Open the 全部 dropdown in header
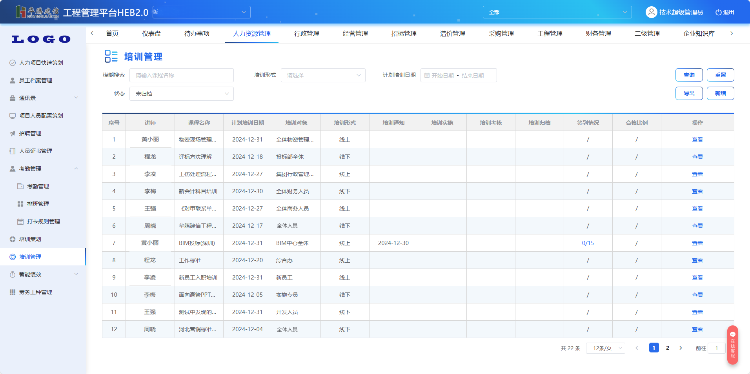The image size is (750, 374). pos(557,12)
